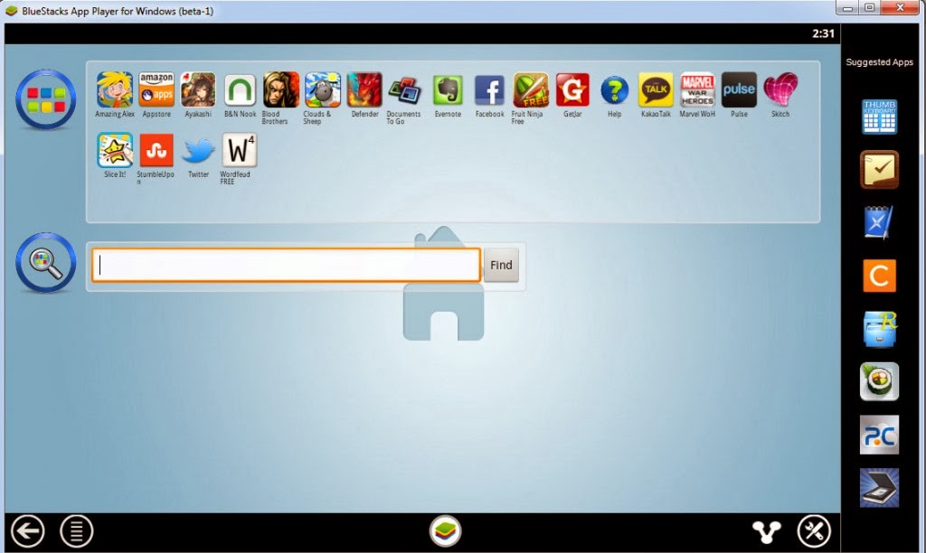This screenshot has height=553, width=926.
Task: Click the BlueStacks home logo button
Action: [x=445, y=531]
